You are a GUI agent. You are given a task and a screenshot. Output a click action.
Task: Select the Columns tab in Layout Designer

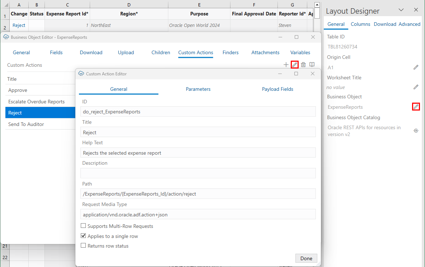(x=360, y=24)
